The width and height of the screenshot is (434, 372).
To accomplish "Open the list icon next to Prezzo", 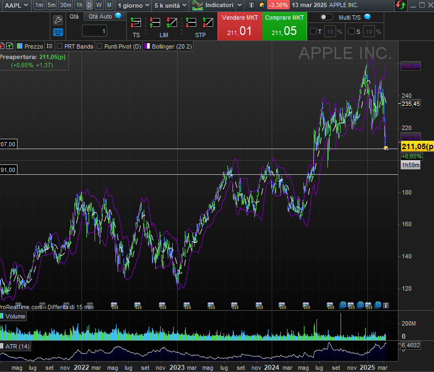I will 50,46.
